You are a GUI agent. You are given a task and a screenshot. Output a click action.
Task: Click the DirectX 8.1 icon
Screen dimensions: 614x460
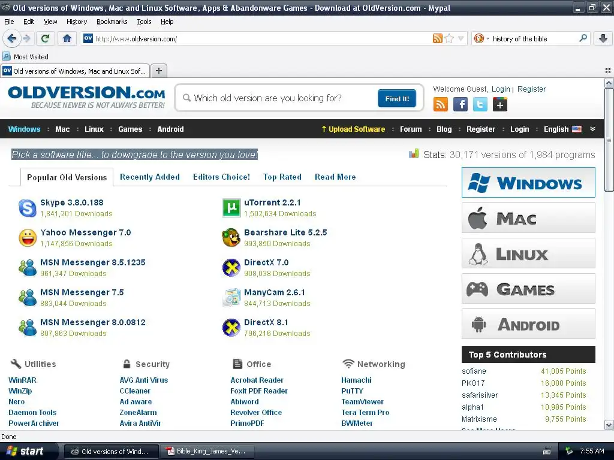[231, 328]
